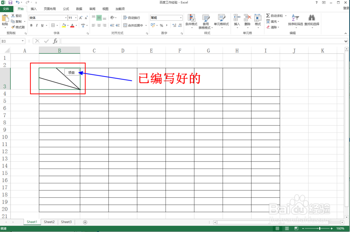Image resolution: width=350 pixels, height=232 pixels.
Task: Decrease font size with small A icon
Action: (86, 18)
